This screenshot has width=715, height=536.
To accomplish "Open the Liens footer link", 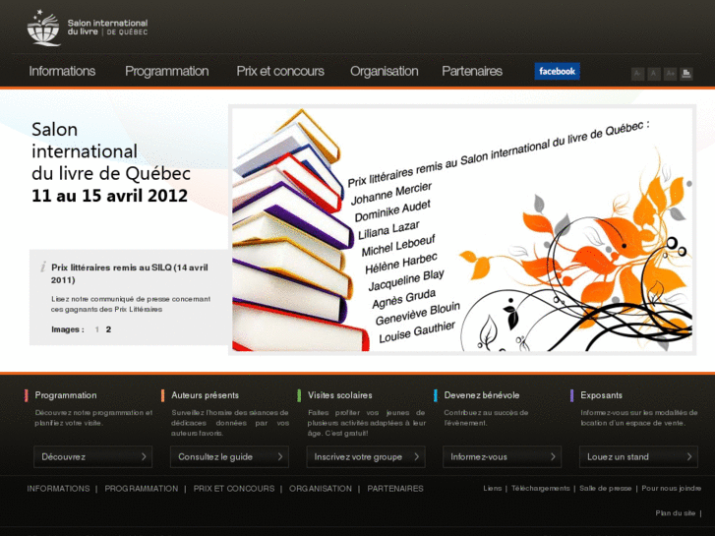I will click(492, 488).
